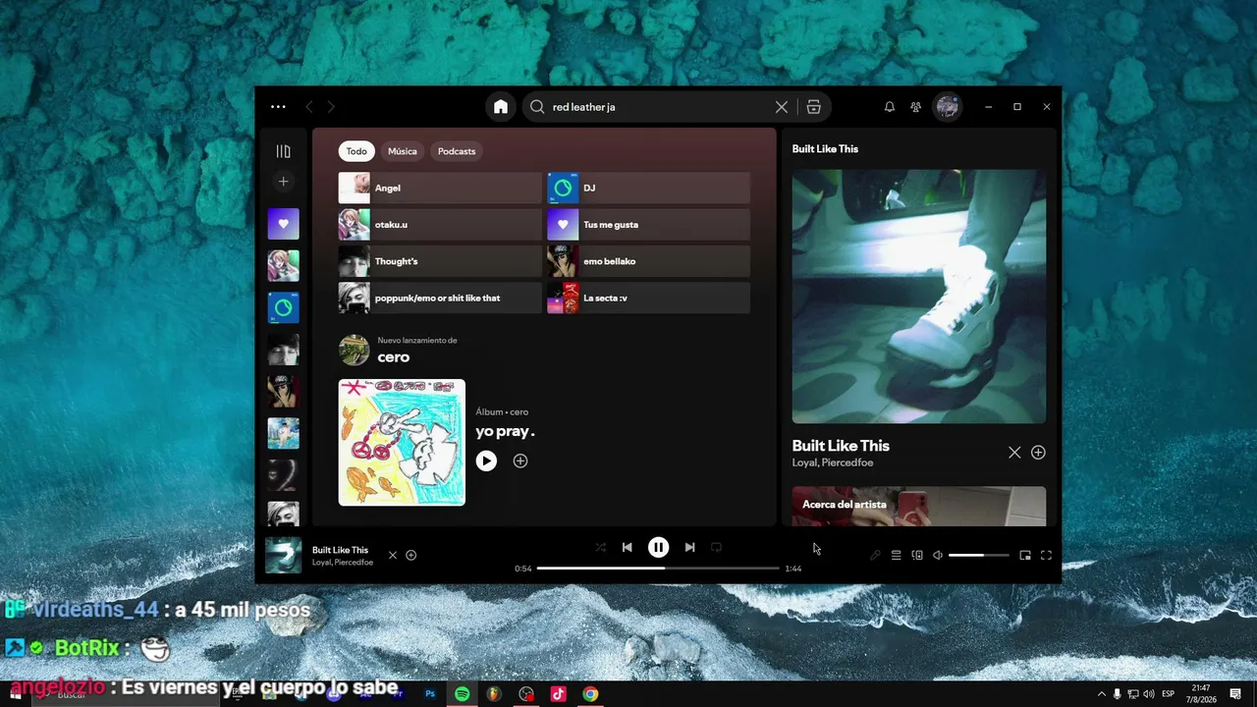The image size is (1257, 707).
Task: Open Connect to a device
Action: [x=917, y=556]
